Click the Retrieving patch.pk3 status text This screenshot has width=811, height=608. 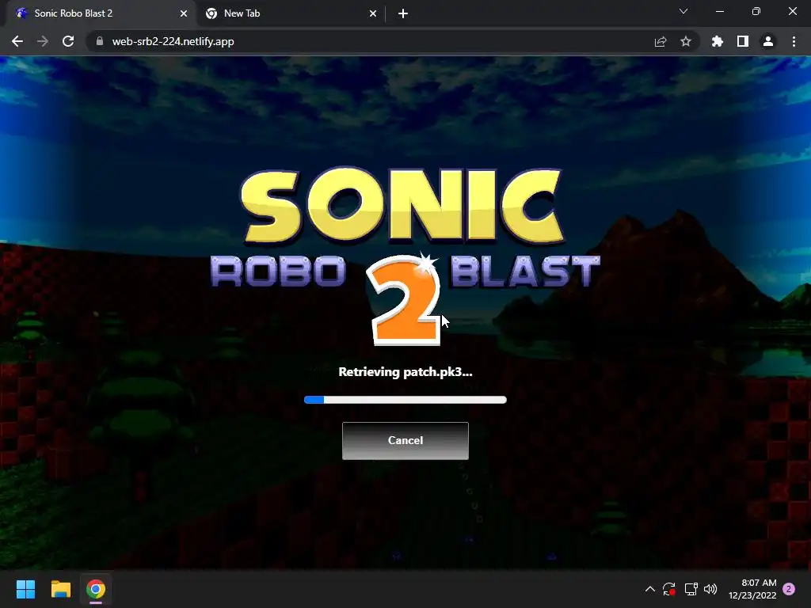point(405,372)
